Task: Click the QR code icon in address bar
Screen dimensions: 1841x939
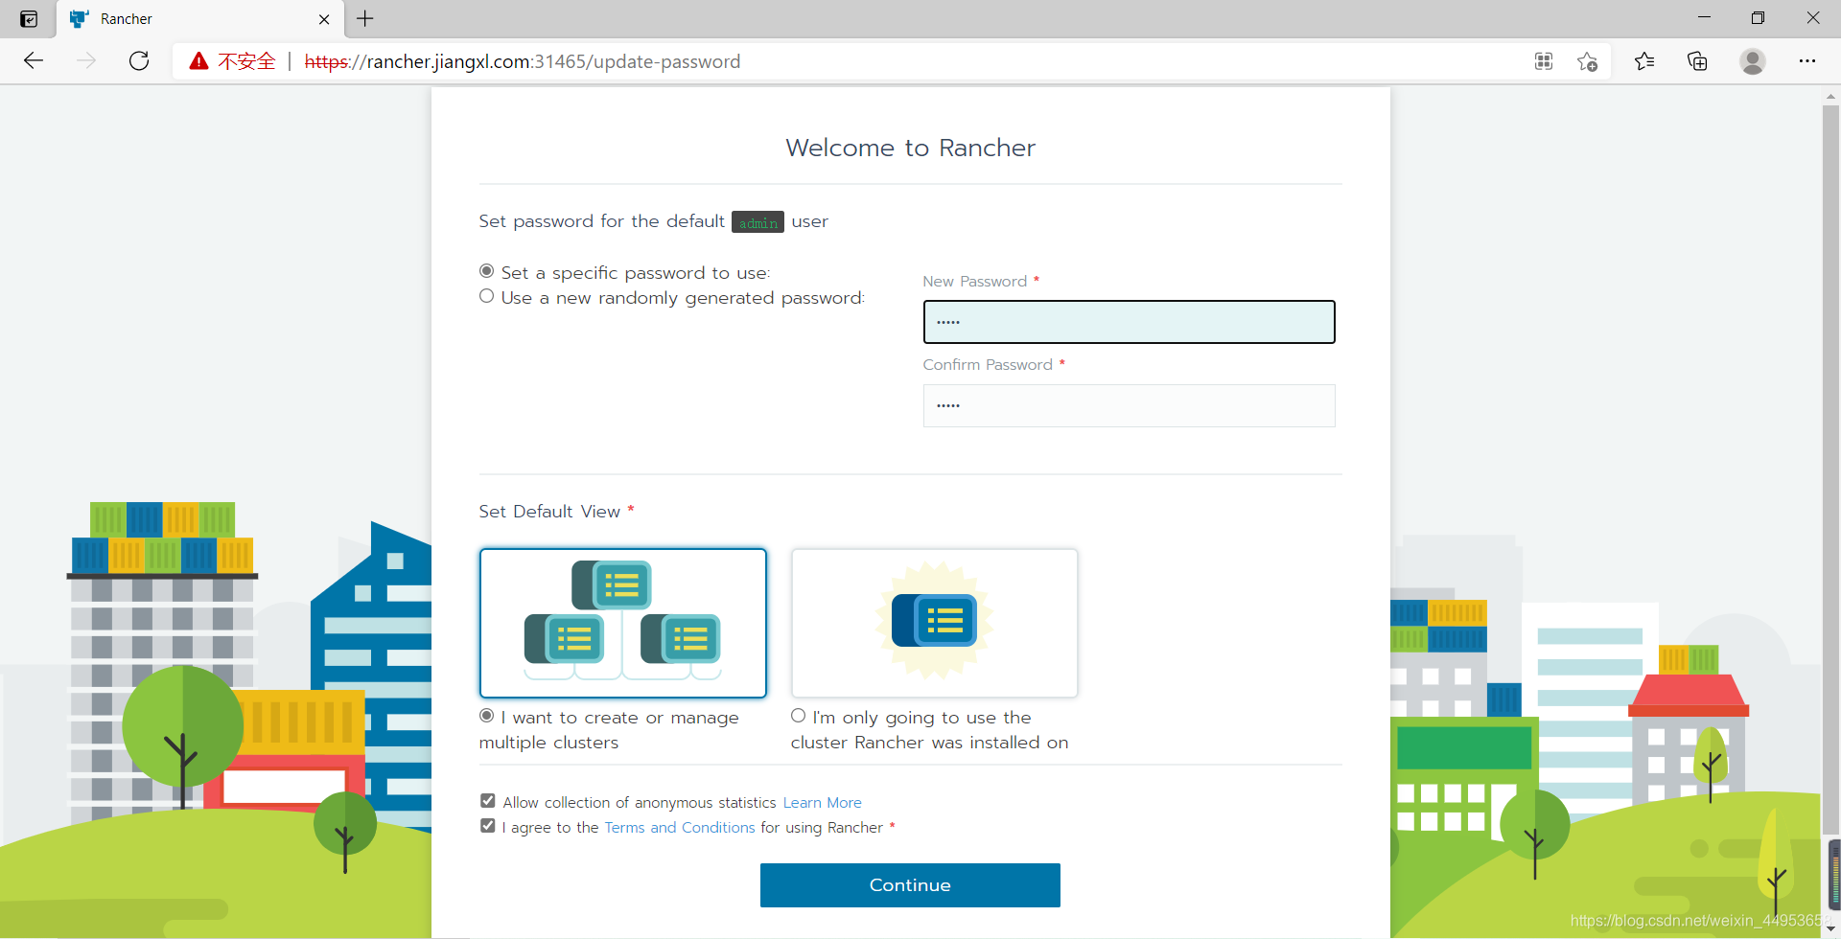Action: coord(1544,61)
